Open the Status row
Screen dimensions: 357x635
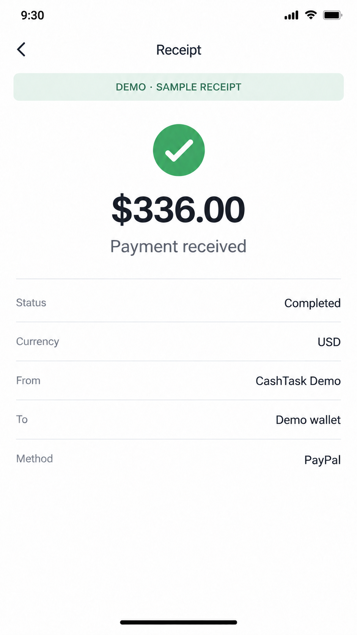pos(178,303)
